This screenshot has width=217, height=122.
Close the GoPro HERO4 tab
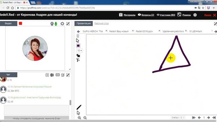click(106, 31)
